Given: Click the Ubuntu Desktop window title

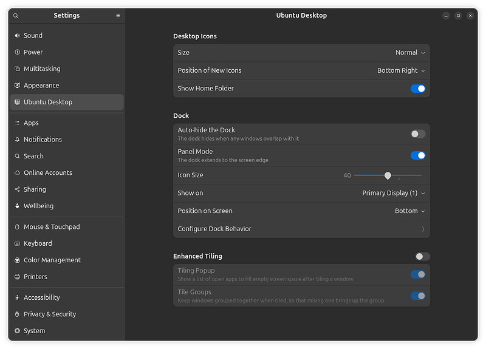Looking at the screenshot, I should pyautogui.click(x=301, y=16).
